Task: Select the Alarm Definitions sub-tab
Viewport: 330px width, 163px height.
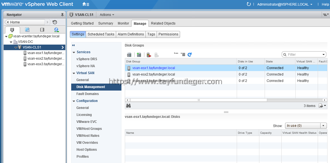Action: 131,34
